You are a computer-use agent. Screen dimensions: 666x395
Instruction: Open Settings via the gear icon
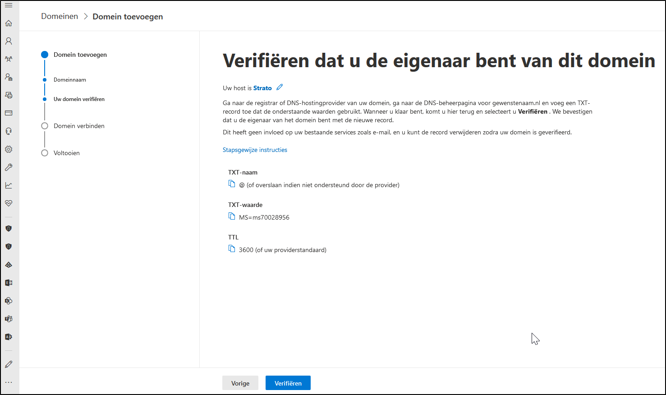click(x=9, y=149)
